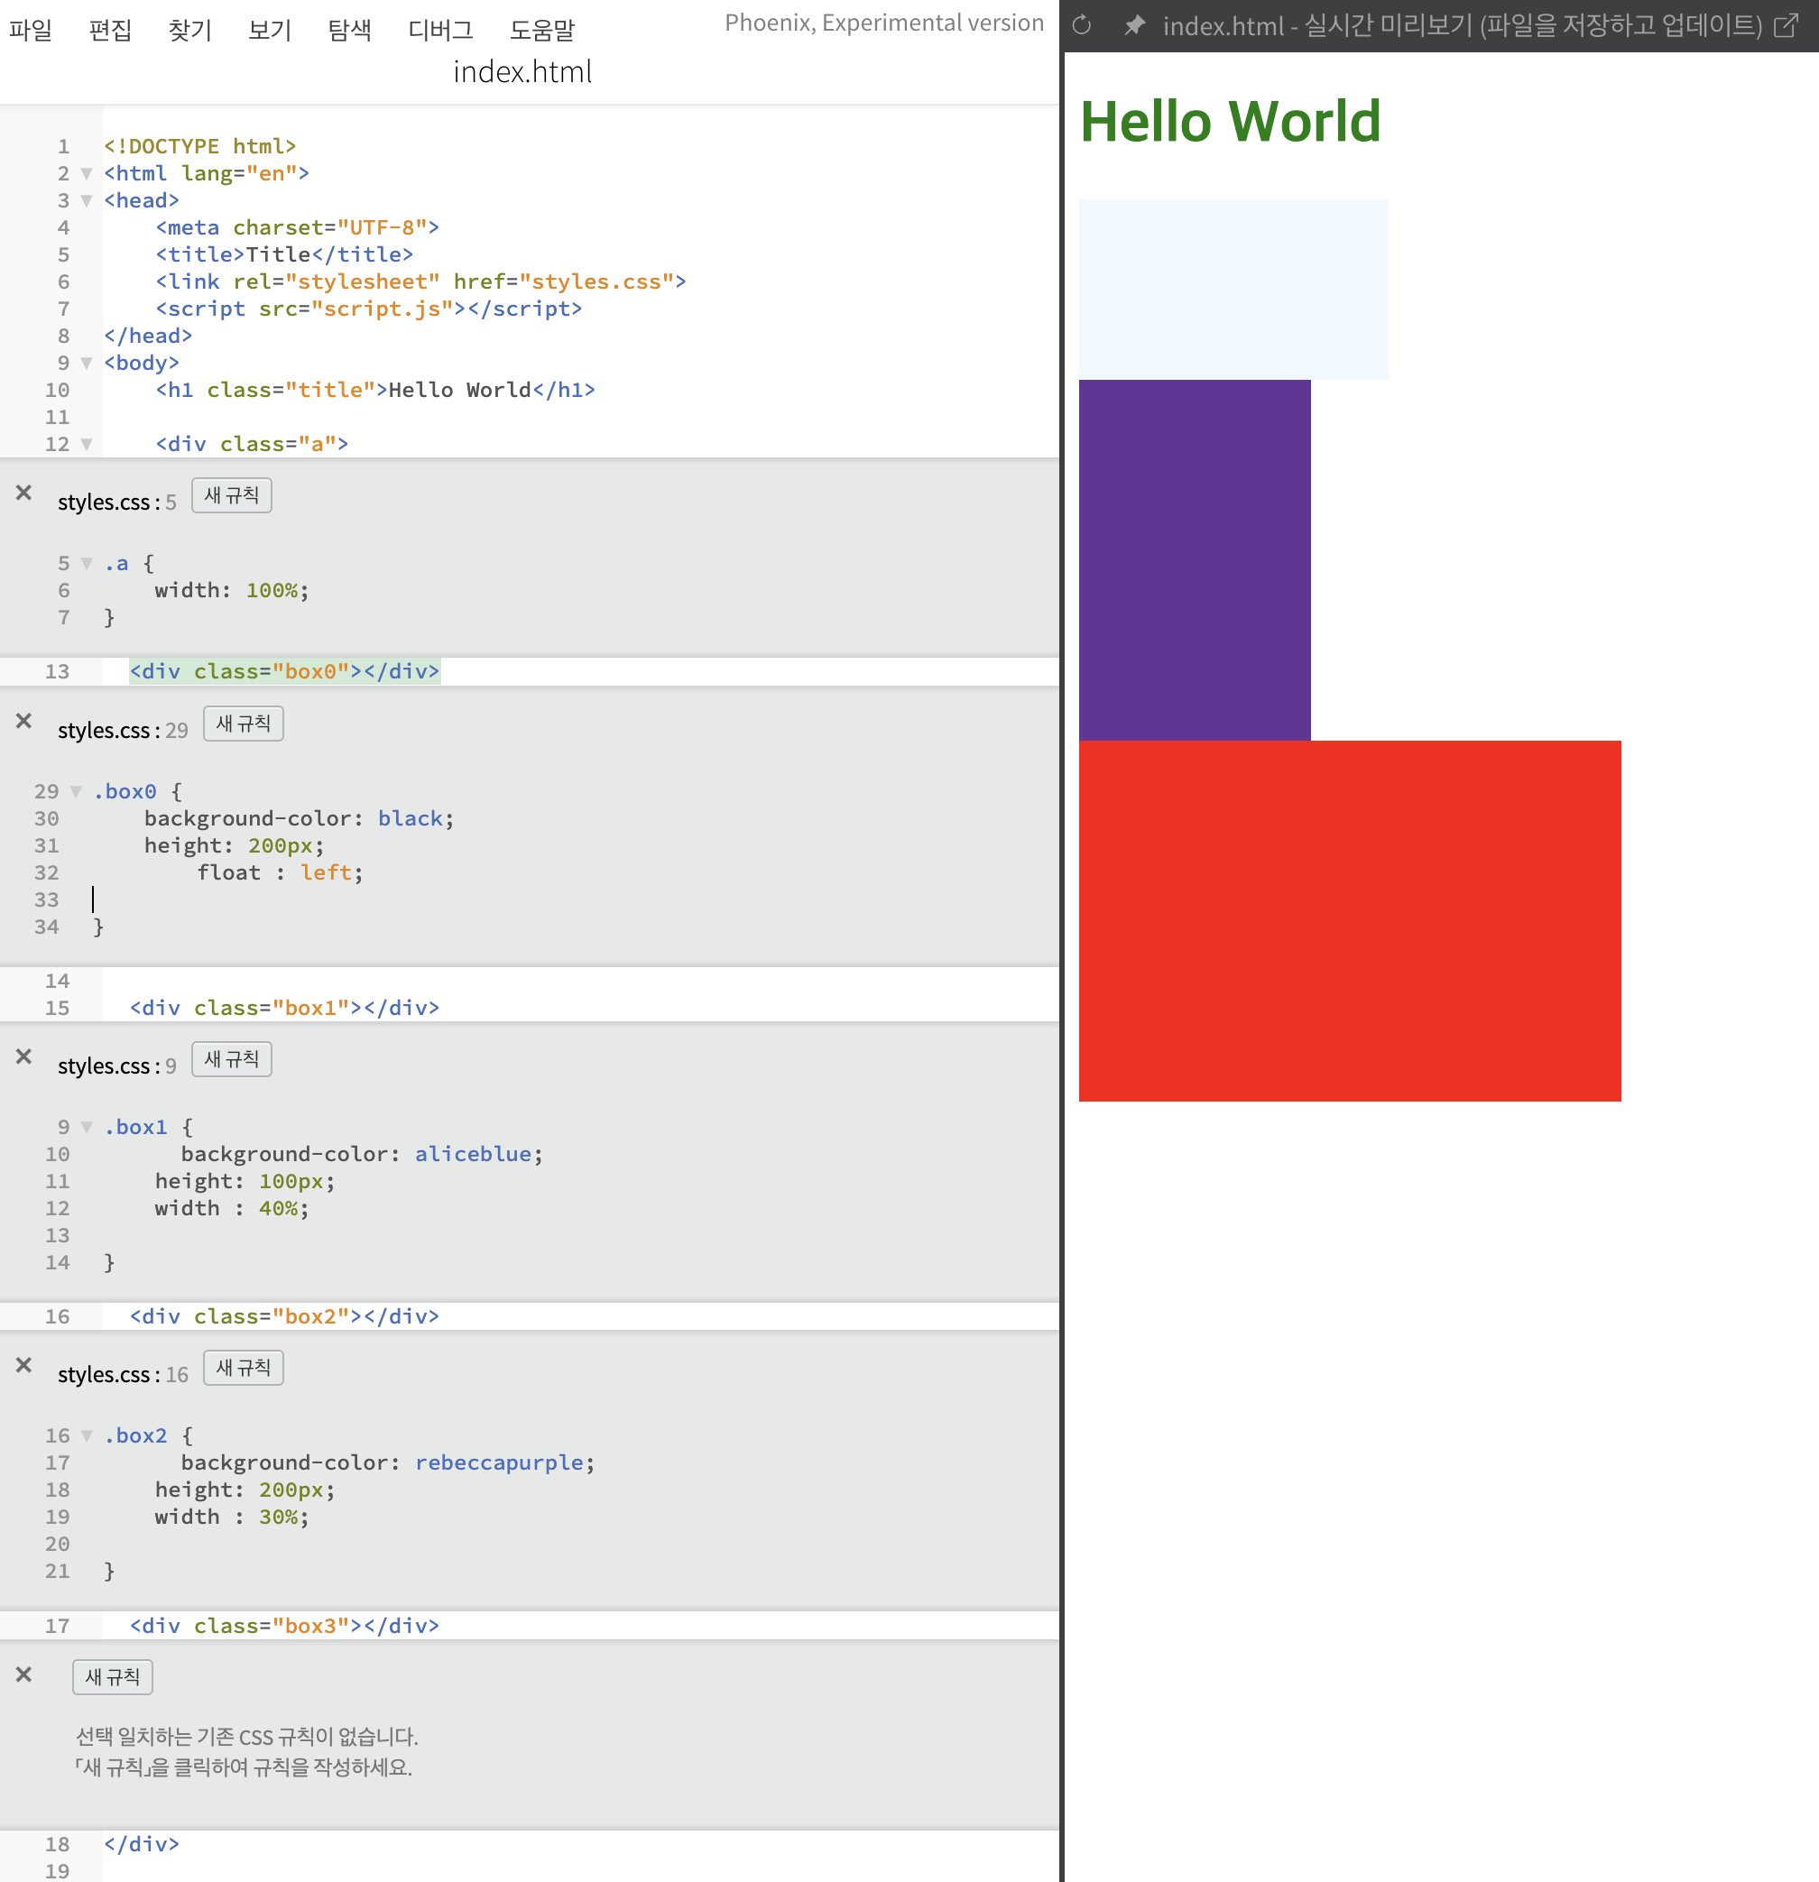Click the styles.css : 16 file label

[123, 1374]
